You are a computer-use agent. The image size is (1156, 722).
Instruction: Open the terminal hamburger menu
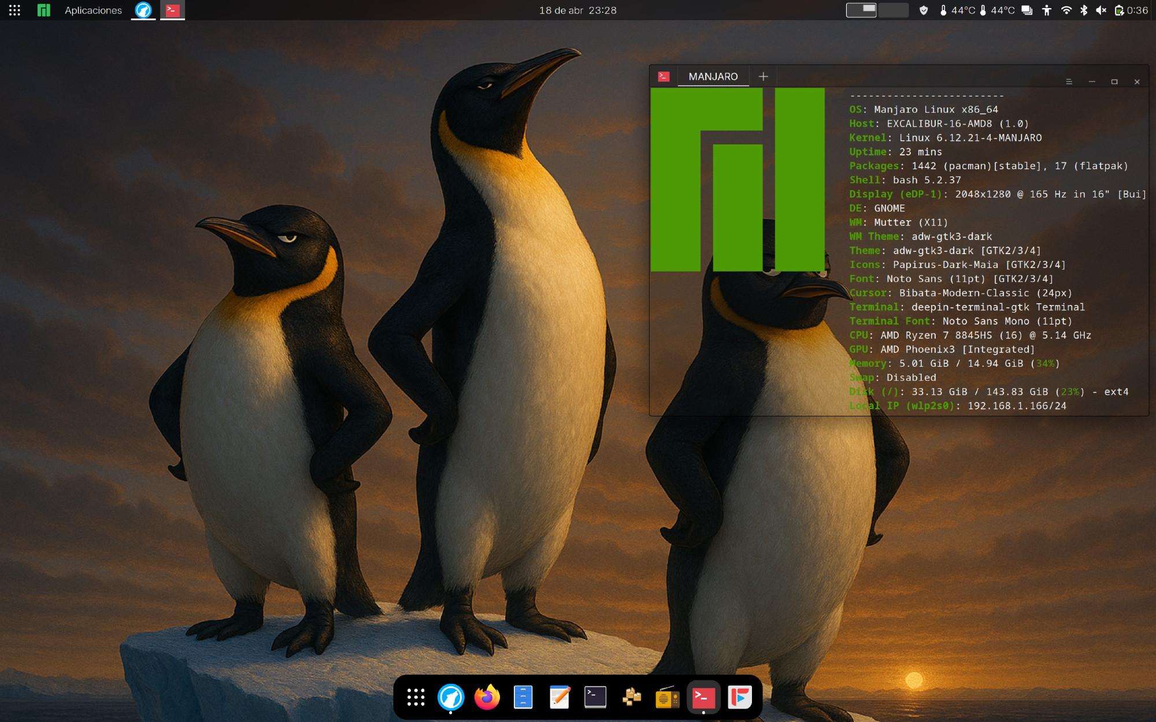1069,81
